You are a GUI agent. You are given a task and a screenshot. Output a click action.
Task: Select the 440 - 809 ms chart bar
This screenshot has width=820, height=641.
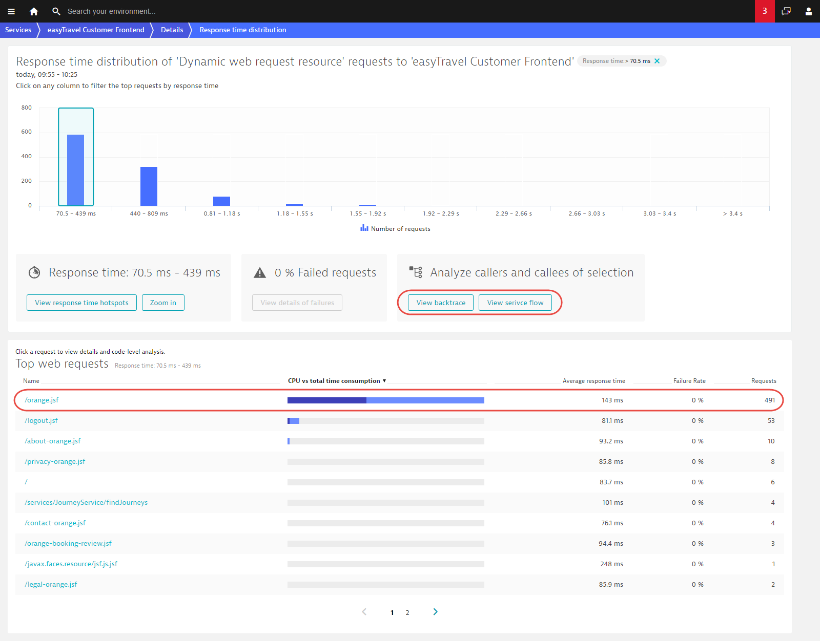coord(149,186)
